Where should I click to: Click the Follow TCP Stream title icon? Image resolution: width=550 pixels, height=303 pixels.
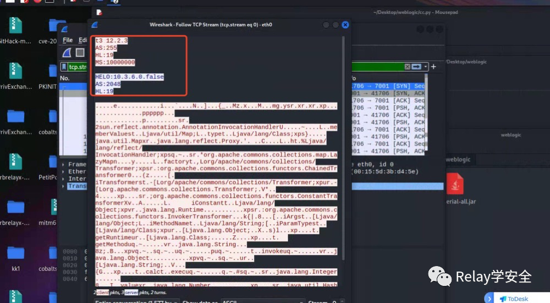pos(95,25)
